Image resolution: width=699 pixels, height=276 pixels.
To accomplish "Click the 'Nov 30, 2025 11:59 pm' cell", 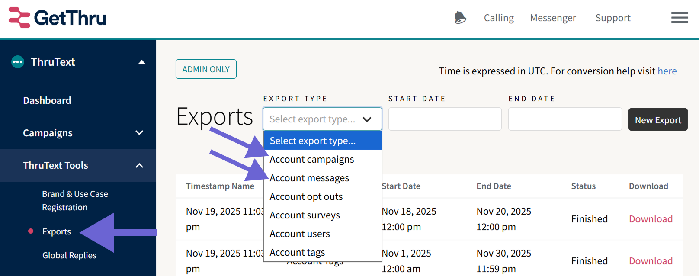I will (504, 261).
